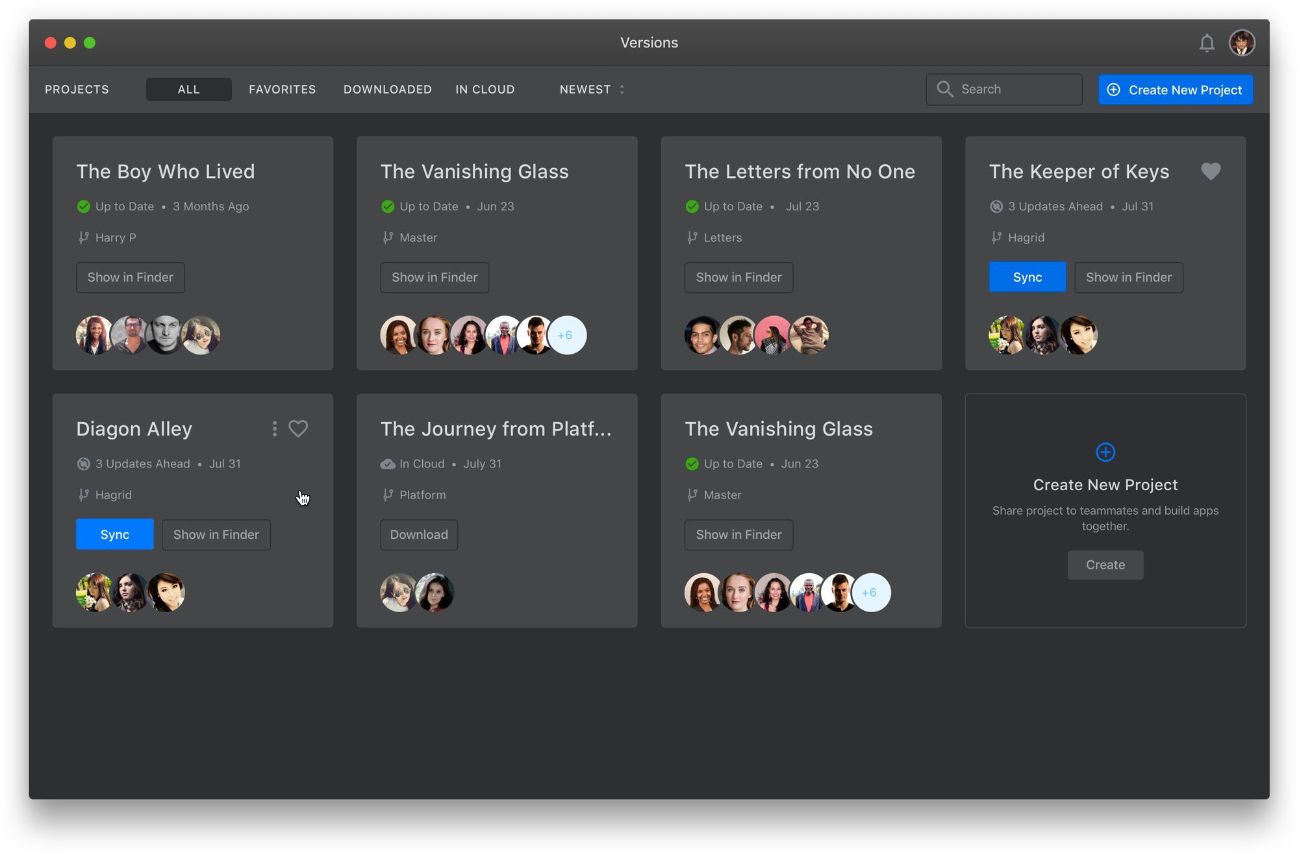Show The Letters from No One in Finder
1299x853 pixels.
(738, 277)
